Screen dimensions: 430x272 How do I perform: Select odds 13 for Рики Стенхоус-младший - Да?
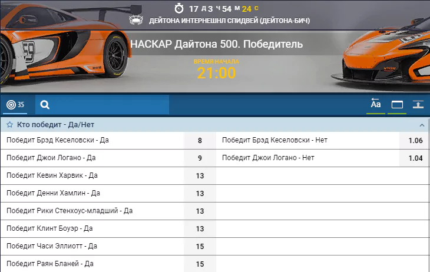(x=200, y=211)
